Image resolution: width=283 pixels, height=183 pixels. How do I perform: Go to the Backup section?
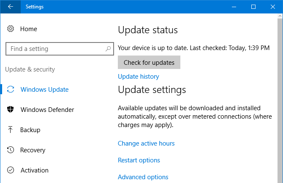[30, 130]
